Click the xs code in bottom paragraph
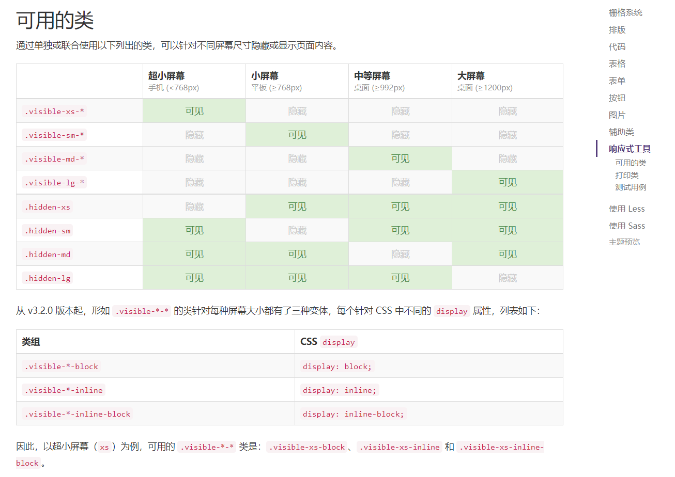This screenshot has height=477, width=675. tap(104, 447)
